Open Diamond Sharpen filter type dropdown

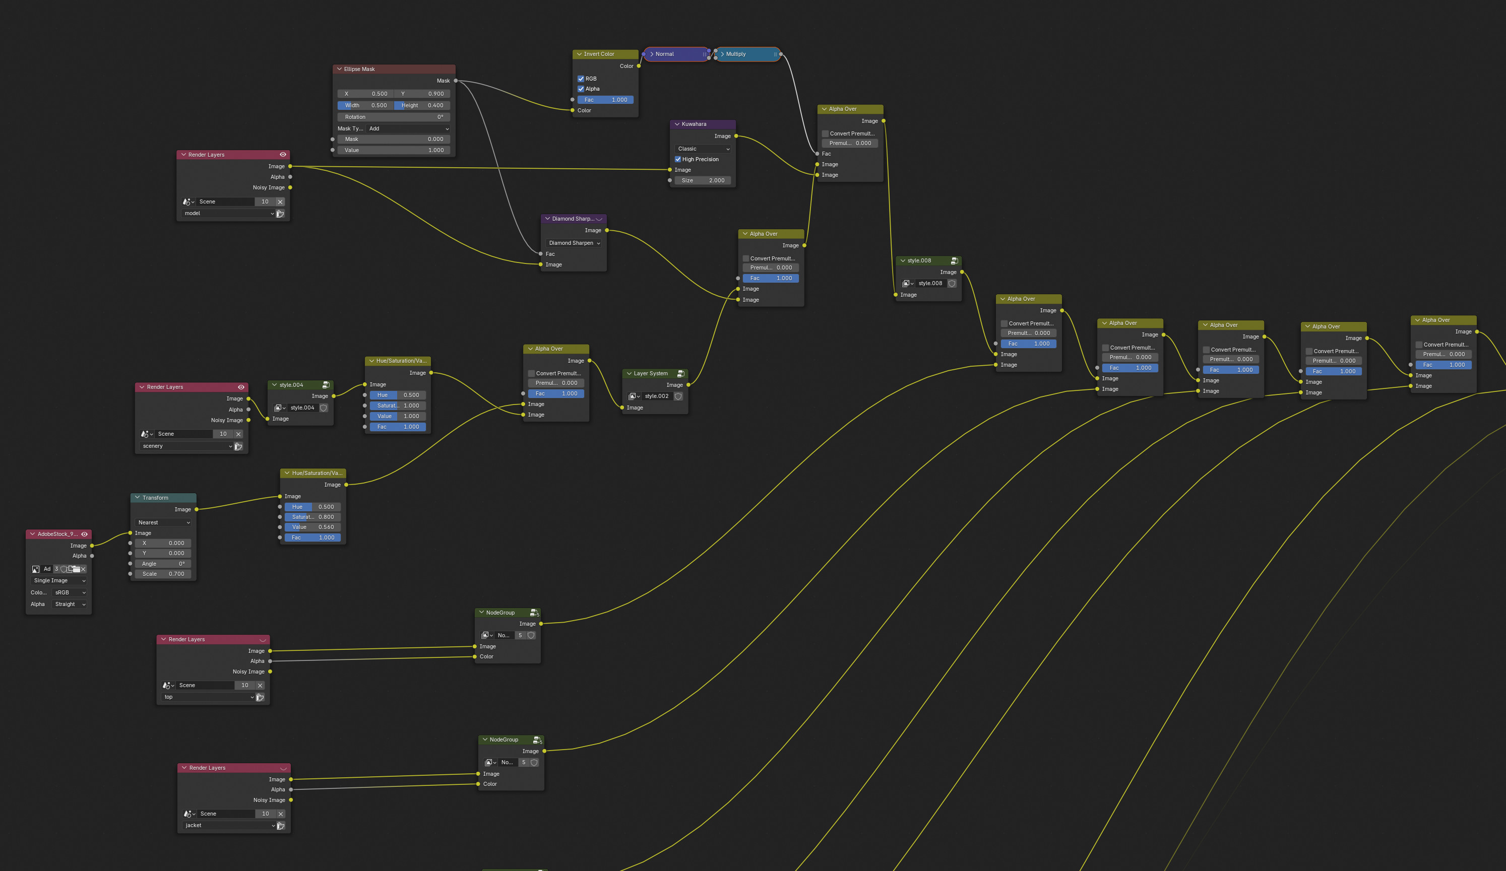pyautogui.click(x=574, y=243)
